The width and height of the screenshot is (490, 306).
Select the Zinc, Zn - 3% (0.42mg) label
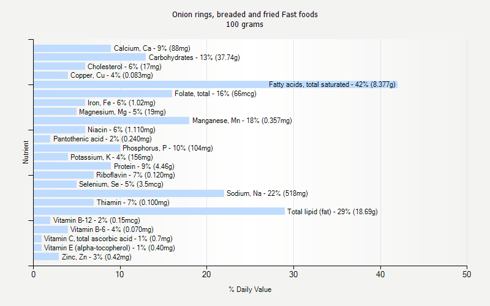click(97, 257)
